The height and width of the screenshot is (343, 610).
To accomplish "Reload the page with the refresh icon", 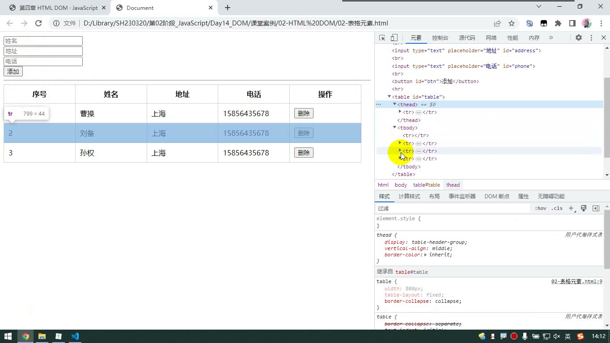I will tap(38, 23).
